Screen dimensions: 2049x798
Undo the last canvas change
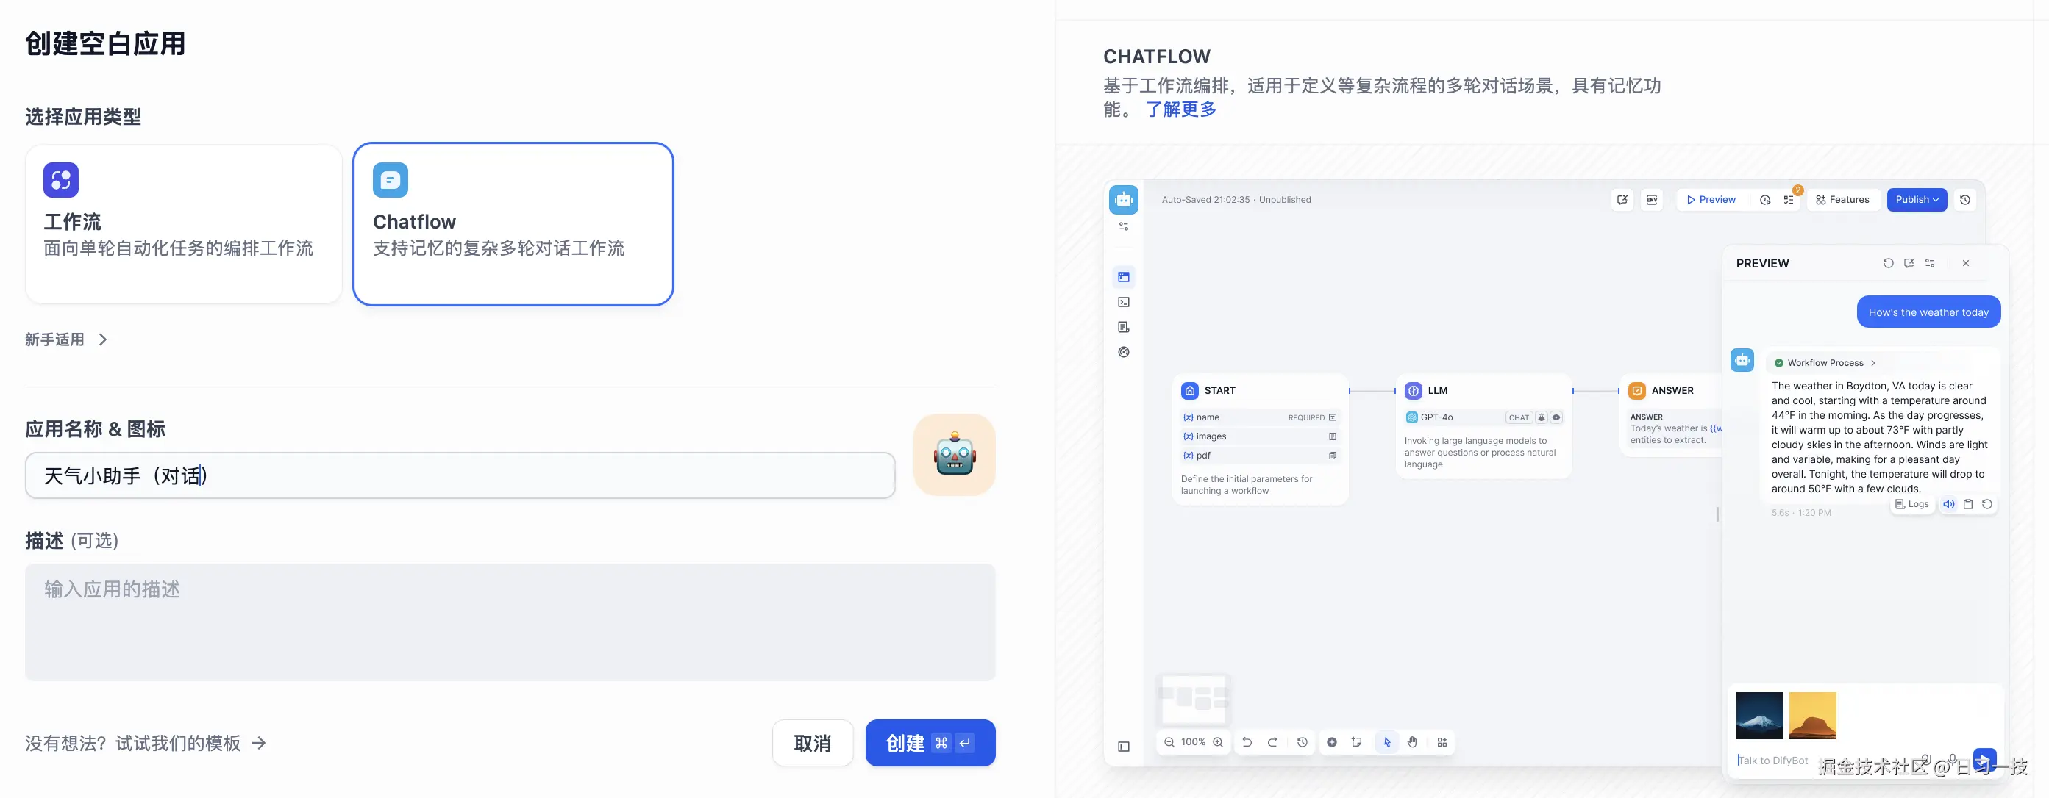point(1247,741)
